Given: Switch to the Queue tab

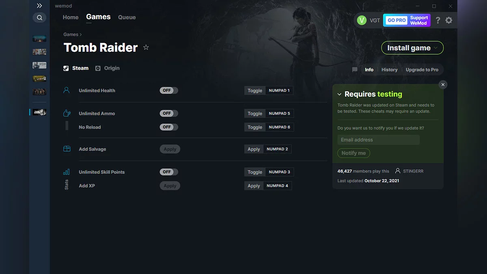Looking at the screenshot, I should [x=127, y=17].
